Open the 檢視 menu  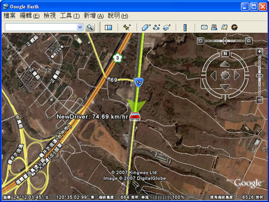(x=50, y=16)
